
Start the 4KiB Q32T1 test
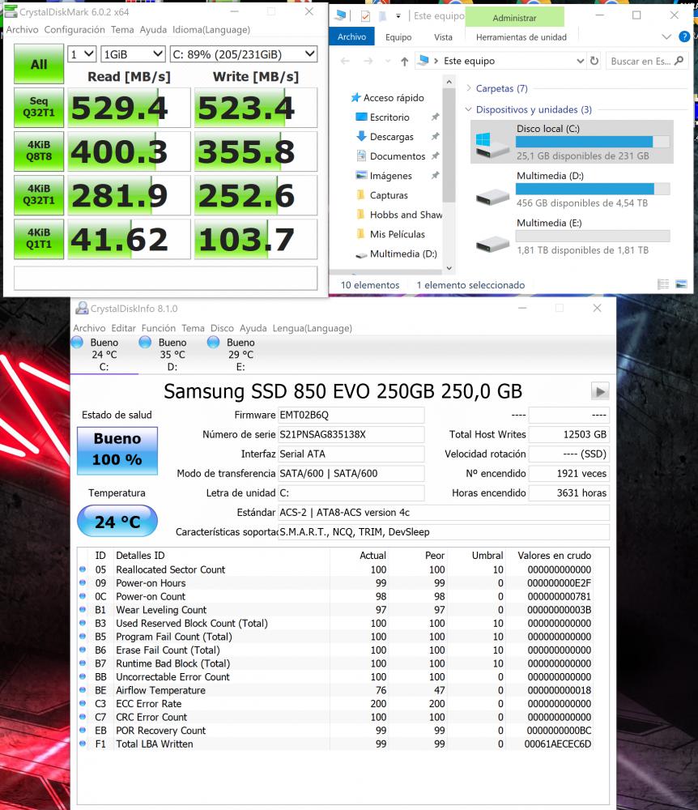[x=39, y=194]
